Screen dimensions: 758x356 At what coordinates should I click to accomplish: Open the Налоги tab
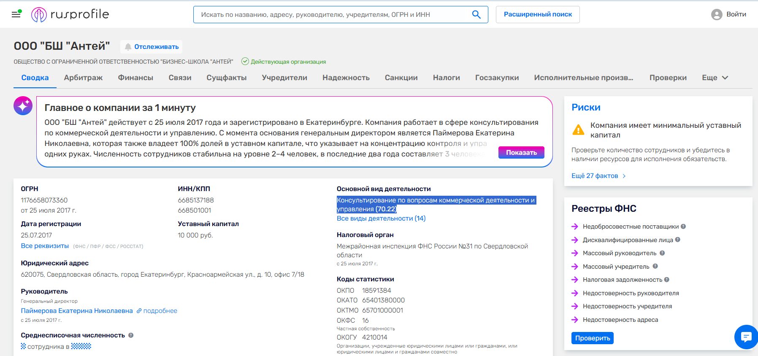click(x=447, y=78)
